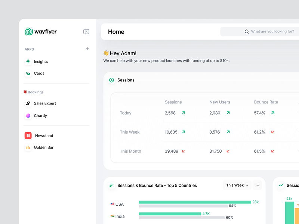Click the Sessions clock icon
The height and width of the screenshot is (224, 299).
click(111, 80)
